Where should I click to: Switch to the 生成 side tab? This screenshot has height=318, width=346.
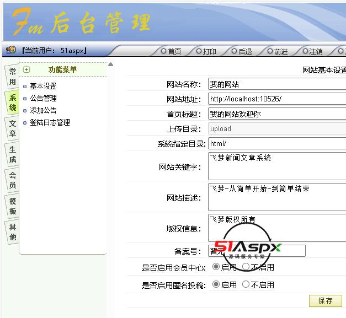point(13,154)
